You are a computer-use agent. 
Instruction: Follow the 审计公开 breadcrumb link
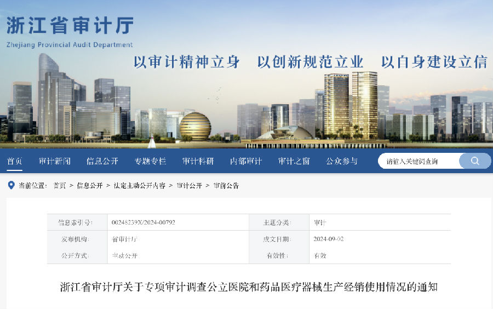click(x=189, y=186)
